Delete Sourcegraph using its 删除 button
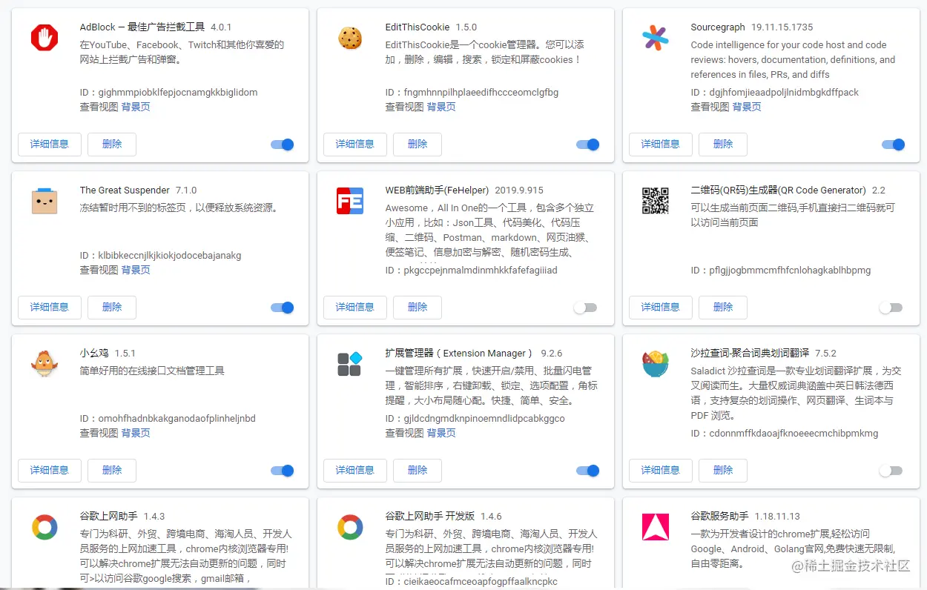This screenshot has height=590, width=927. pyautogui.click(x=723, y=145)
